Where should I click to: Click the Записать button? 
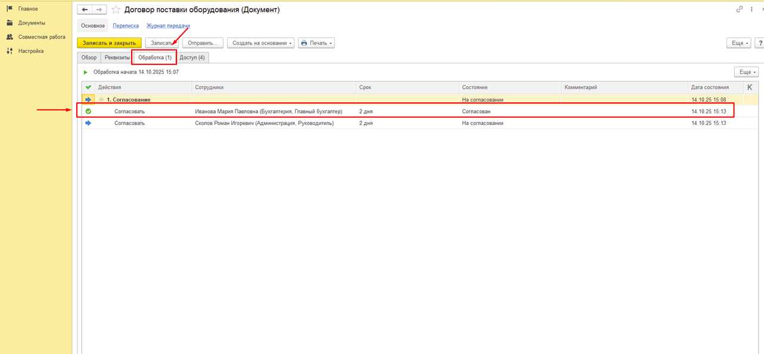tap(162, 43)
